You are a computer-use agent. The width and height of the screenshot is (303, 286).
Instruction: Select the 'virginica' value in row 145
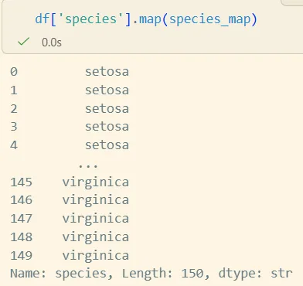96,182
